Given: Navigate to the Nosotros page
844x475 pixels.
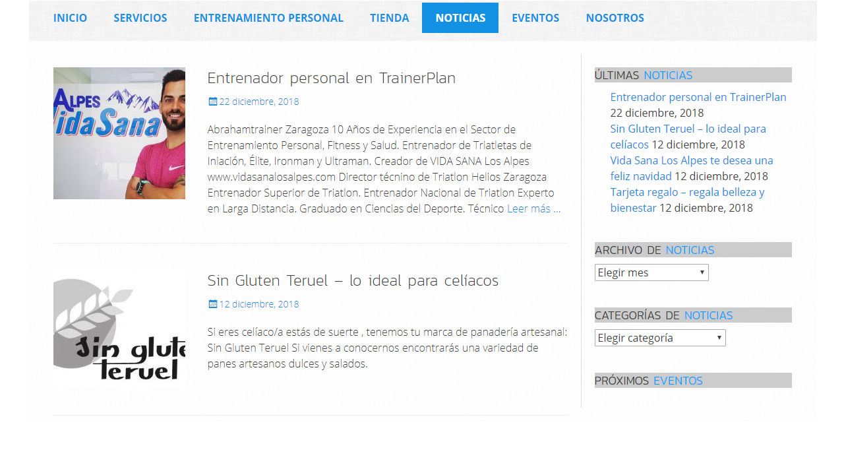Looking at the screenshot, I should (x=615, y=18).
